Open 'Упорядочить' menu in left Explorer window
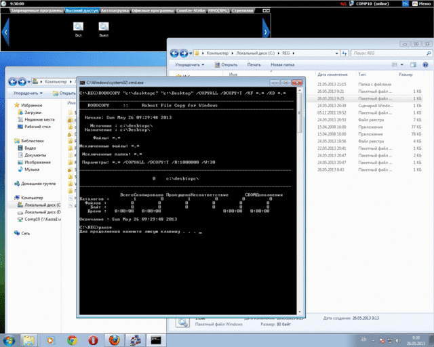Screen dimensions: 434x347 (28, 94)
